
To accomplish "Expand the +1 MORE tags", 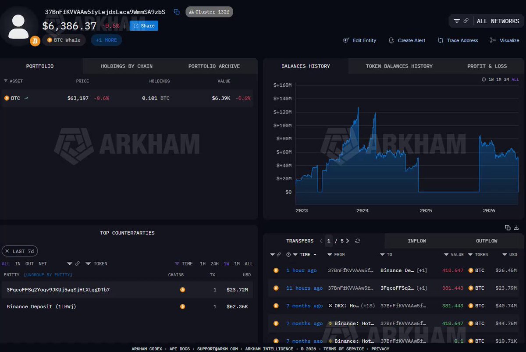I will (x=106, y=40).
